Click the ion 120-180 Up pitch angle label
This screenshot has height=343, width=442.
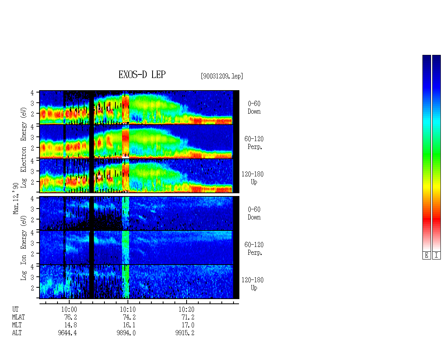(253, 284)
